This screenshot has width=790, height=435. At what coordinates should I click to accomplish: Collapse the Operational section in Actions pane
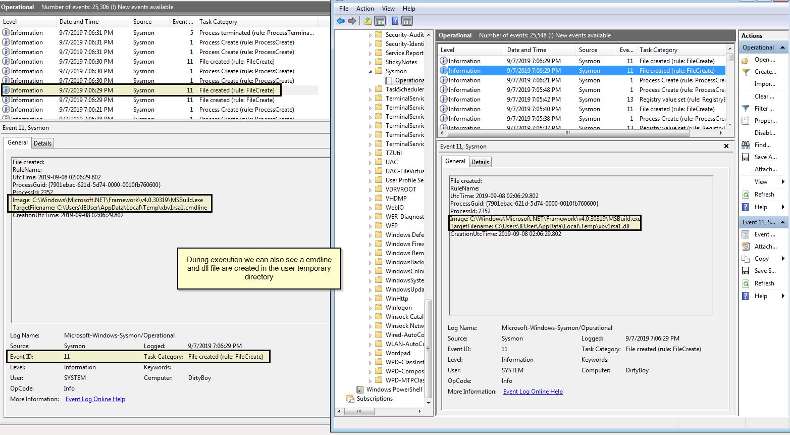tap(782, 47)
